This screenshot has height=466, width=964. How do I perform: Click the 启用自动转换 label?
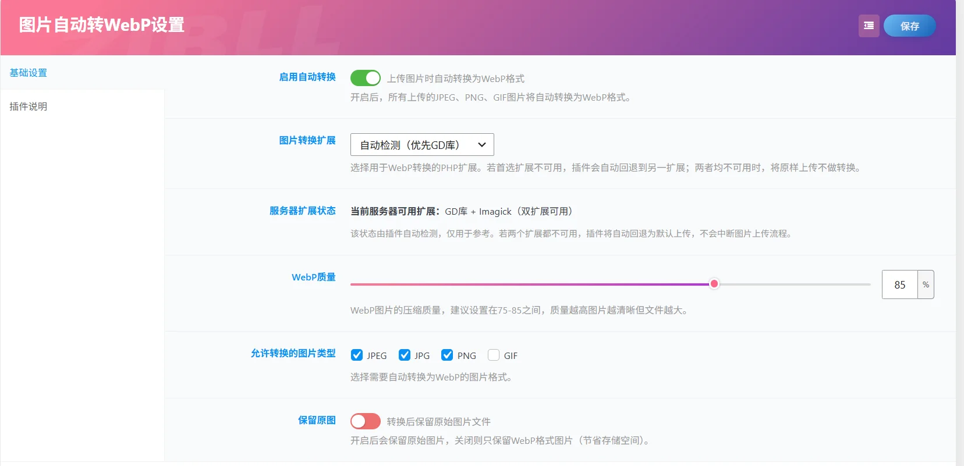point(307,77)
